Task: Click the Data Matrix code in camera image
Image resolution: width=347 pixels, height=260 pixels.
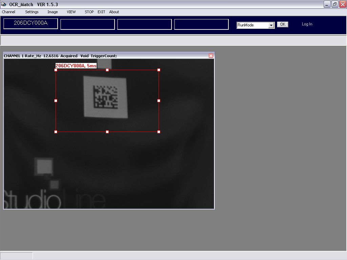Action: pyautogui.click(x=105, y=97)
